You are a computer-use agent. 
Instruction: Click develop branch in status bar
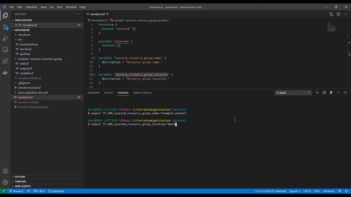pos(16,191)
